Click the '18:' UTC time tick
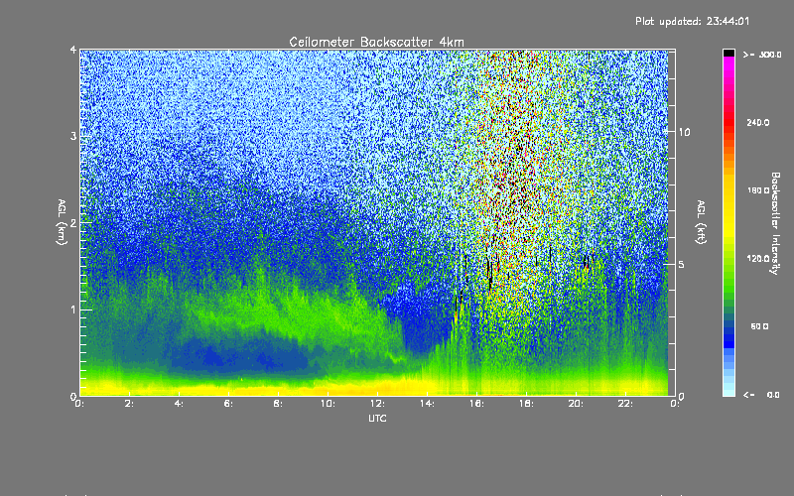This screenshot has height=496, width=794. pos(526,404)
